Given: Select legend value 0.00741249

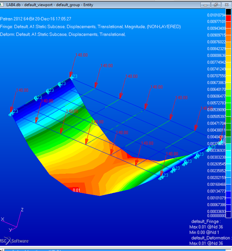Looking at the screenshot, I should [216, 69].
